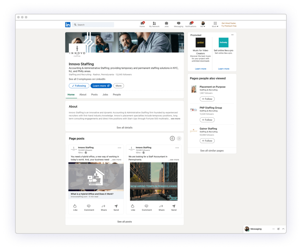The height and width of the screenshot is (250, 302).
Task: Open the Me profile dropdown
Action: coord(203,24)
